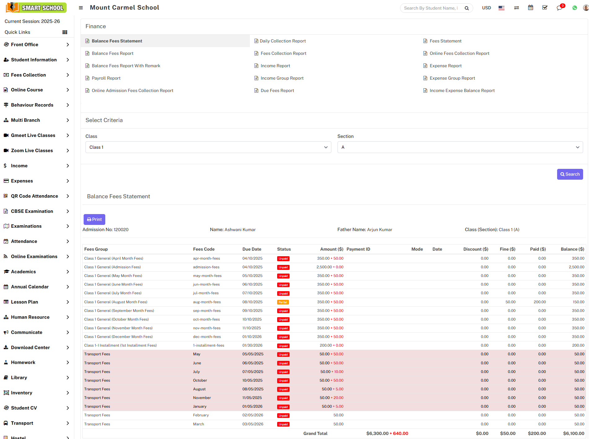
Task: Open the calendar icon in header
Action: [x=530, y=8]
